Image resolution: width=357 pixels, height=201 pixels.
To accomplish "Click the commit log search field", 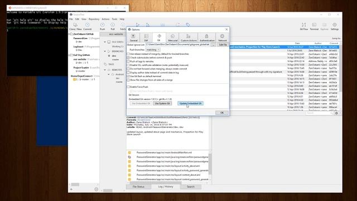I will click(320, 113).
